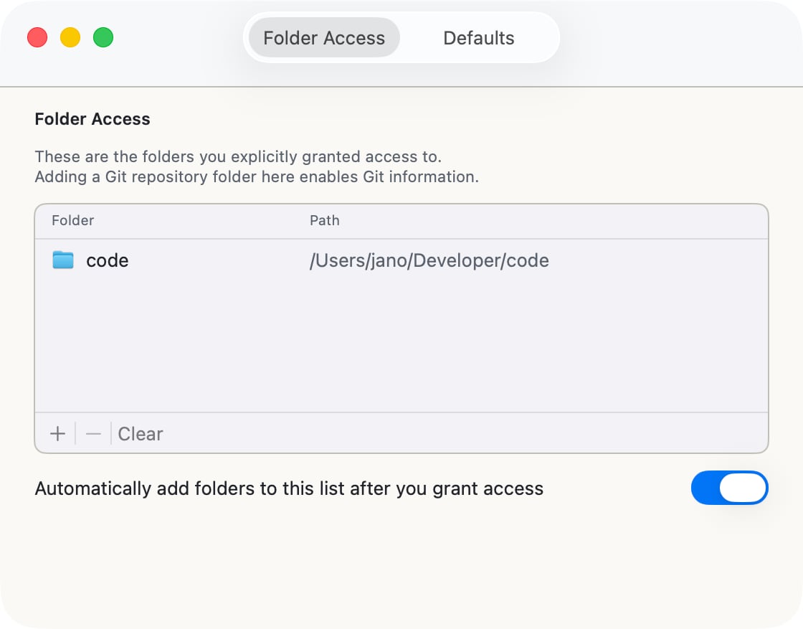Click the blue code folder icon
Screen dimensions: 803x629
point(62,260)
